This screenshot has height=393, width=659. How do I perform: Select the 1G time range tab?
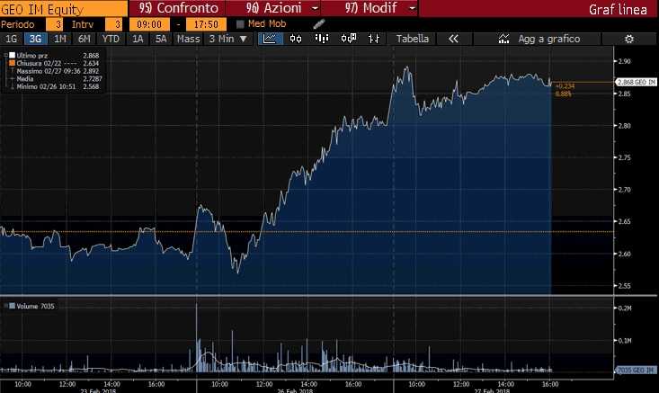[x=12, y=39]
